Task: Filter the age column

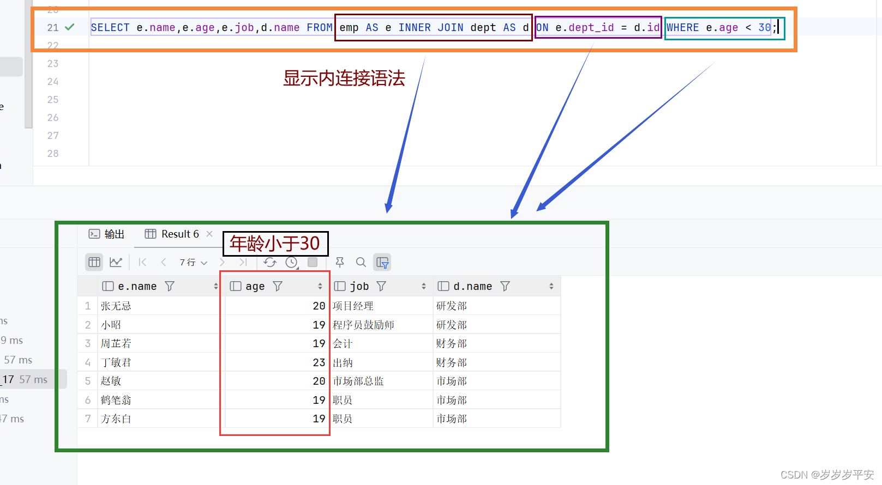Action: click(278, 286)
